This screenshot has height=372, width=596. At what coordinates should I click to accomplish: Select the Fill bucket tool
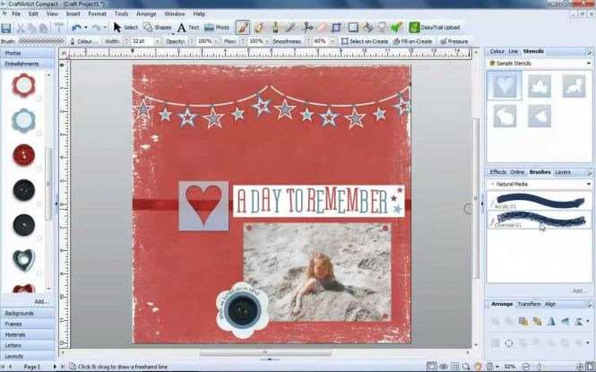[x=367, y=28]
